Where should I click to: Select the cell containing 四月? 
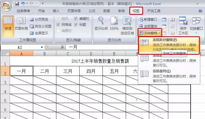[91, 71]
